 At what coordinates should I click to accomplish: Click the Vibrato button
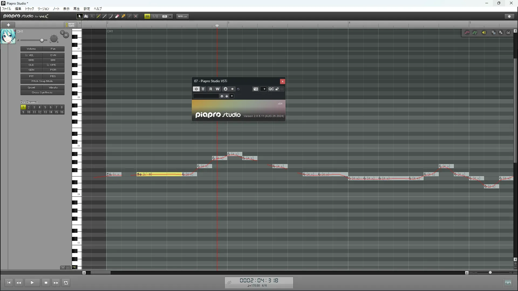click(53, 88)
